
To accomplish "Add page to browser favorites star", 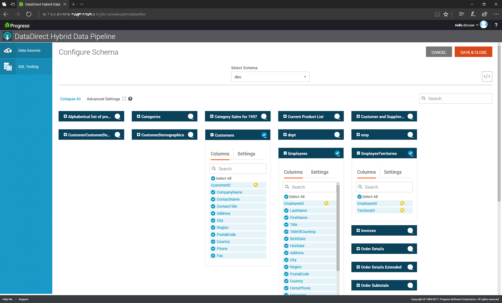I will point(446,14).
